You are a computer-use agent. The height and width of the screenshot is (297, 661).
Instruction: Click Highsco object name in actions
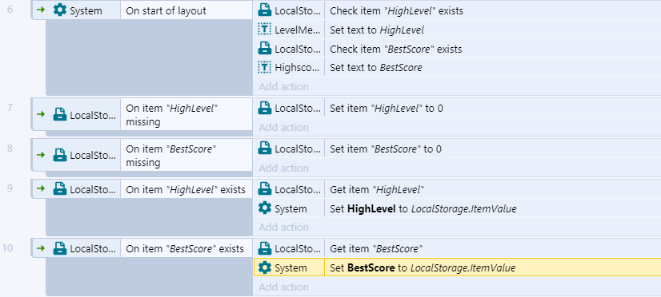(x=298, y=67)
